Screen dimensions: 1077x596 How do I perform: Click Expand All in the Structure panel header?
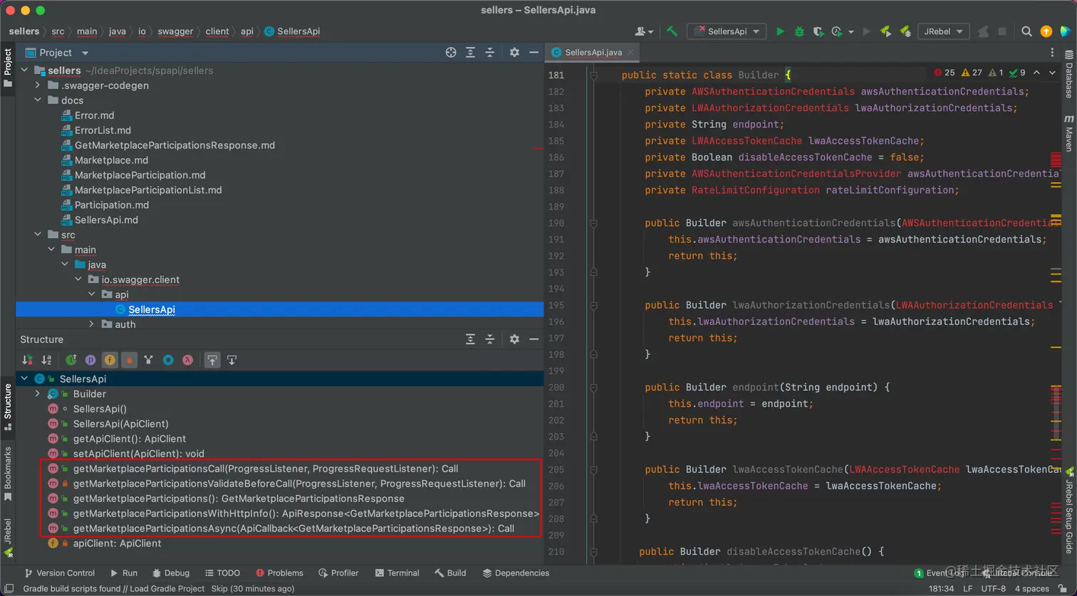coord(470,339)
